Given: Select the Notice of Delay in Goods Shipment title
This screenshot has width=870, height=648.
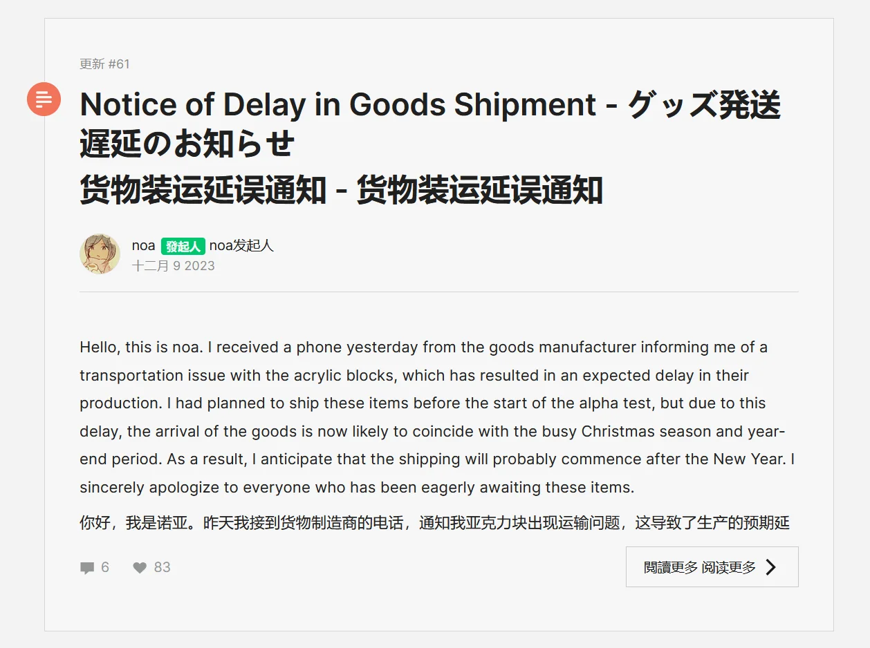Looking at the screenshot, I should pyautogui.click(x=338, y=105).
